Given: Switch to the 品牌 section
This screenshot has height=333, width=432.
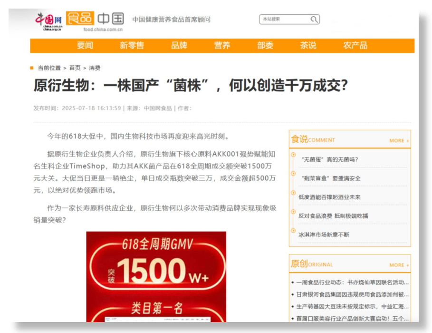Looking at the screenshot, I should click(x=179, y=45).
